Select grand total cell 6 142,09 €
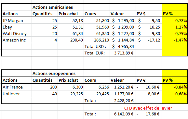The image size is (188, 119). (123, 114)
